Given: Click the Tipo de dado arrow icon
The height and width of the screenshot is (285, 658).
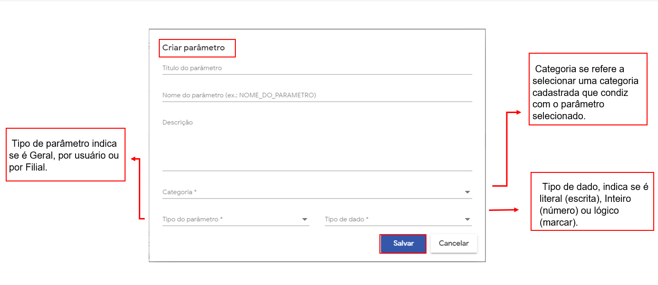Looking at the screenshot, I should click(x=467, y=219).
